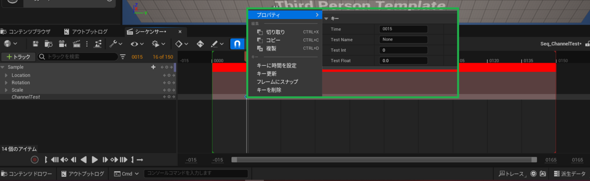Click the record button in transport controls
Screen dimensions: 590x181
(34, 159)
